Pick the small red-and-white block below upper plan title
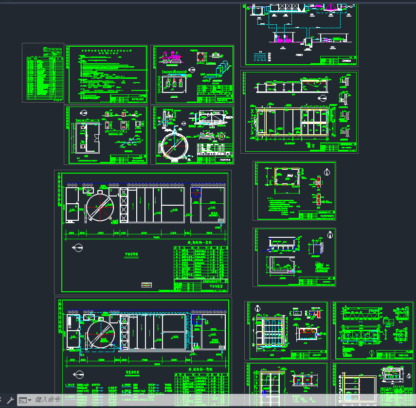This screenshot has height=408, width=416. pyautogui.click(x=147, y=285)
